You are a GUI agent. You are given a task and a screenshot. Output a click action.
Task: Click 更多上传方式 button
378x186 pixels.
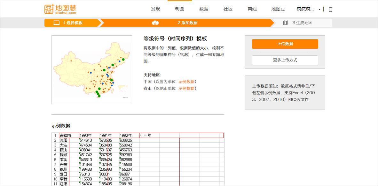pyautogui.click(x=285, y=60)
